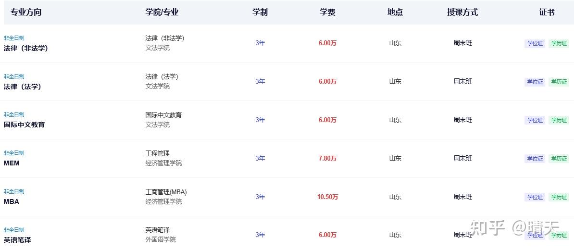This screenshot has width=574, height=251.
Task: Click 工程管理 in the 学院/专业 column
Action: (157, 153)
